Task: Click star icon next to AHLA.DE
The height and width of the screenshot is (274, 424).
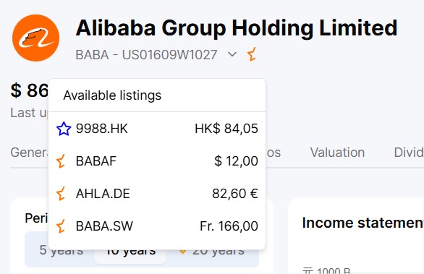Action: 61,194
